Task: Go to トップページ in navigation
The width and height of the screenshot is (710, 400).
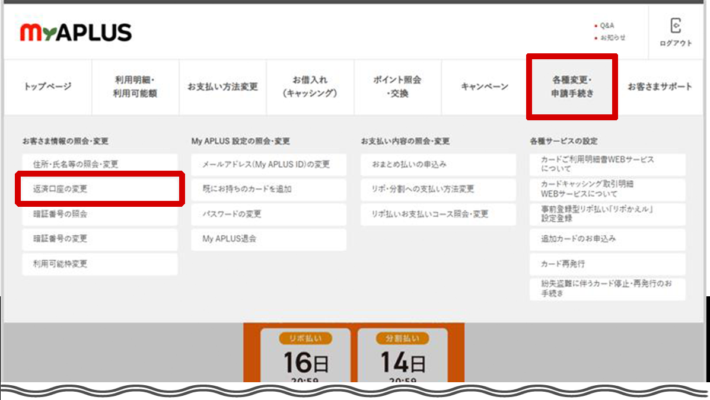Action: (x=47, y=87)
